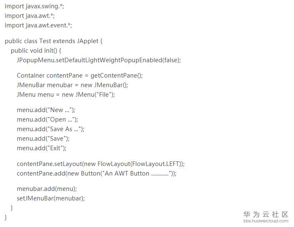Click the import javax.swing line
The height and width of the screenshot is (227, 294).
[x=35, y=7]
